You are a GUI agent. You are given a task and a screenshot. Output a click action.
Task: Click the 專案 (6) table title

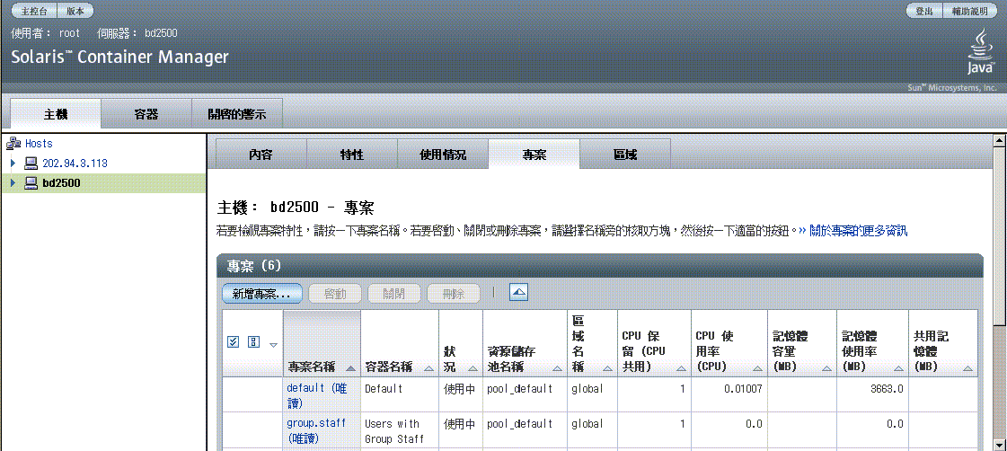(254, 266)
